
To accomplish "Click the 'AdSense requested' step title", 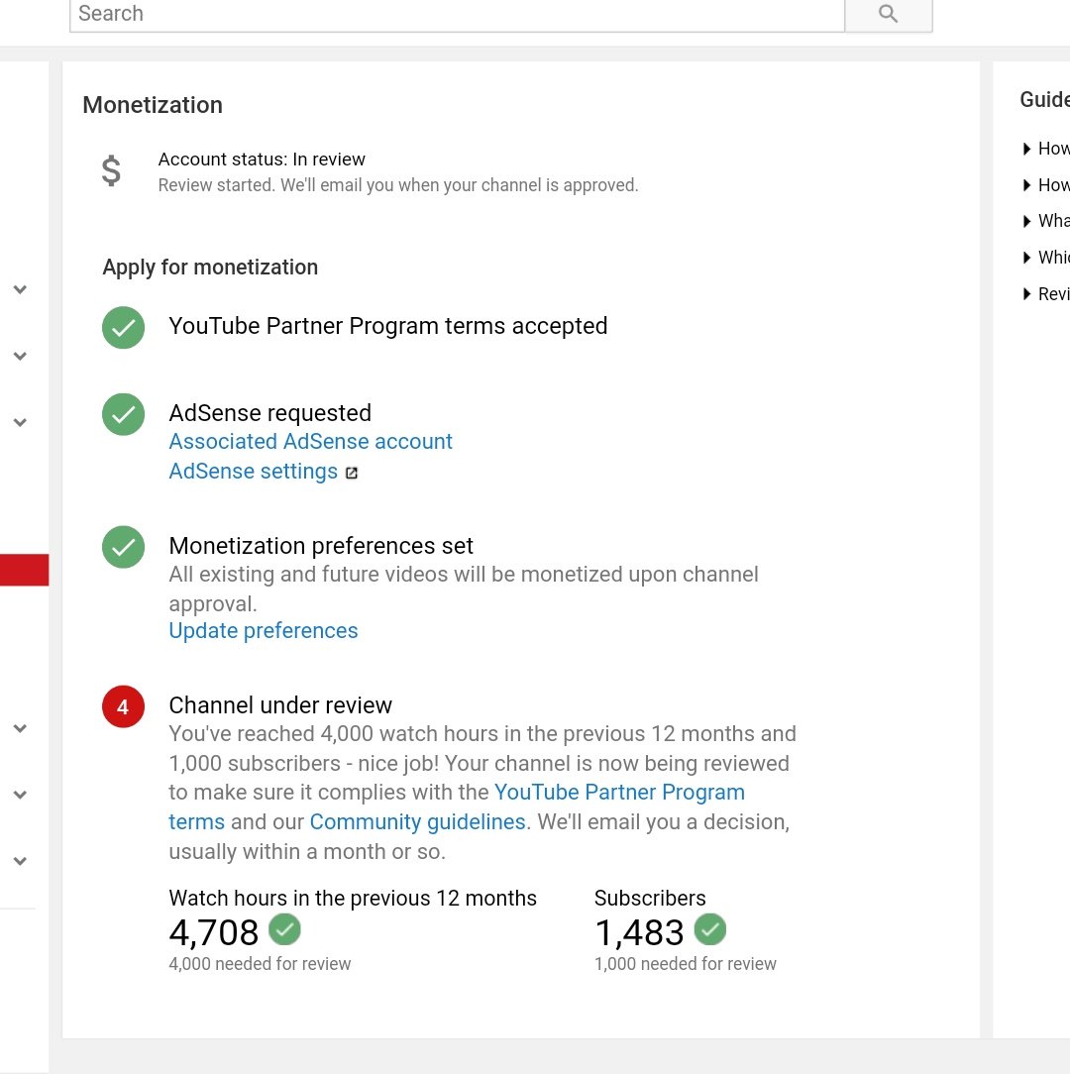I will click(x=269, y=413).
